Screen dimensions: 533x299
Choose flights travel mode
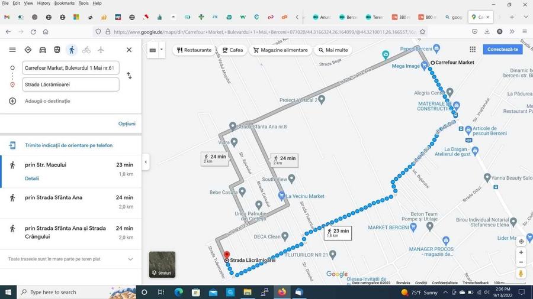(x=101, y=50)
